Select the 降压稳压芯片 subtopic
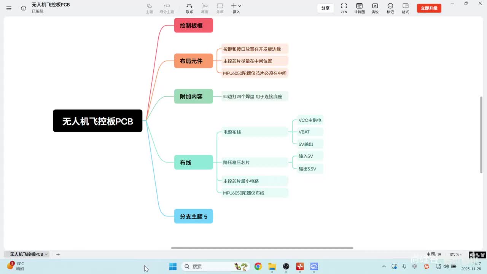 click(x=255, y=162)
